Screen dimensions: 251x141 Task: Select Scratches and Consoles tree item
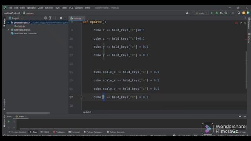point(24,33)
